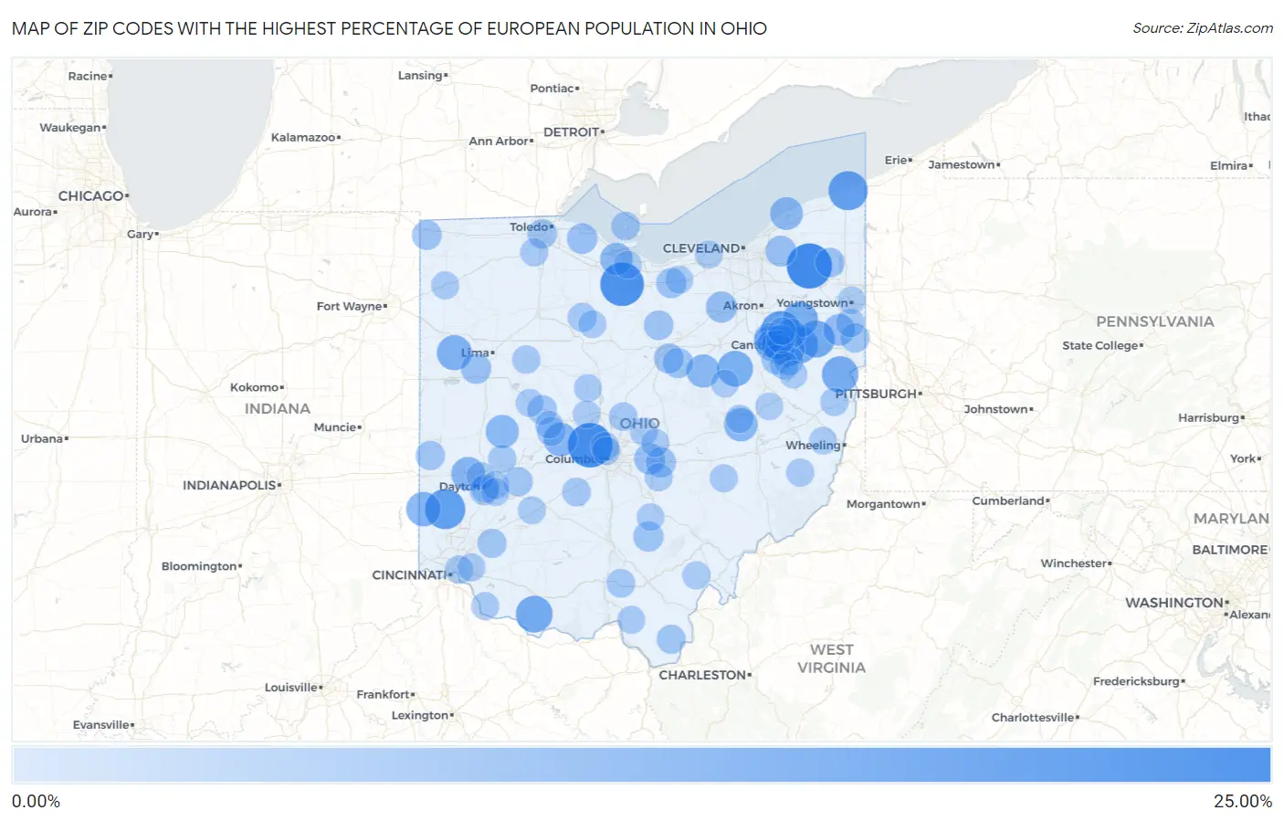Click the Cumberland city label
The height and width of the screenshot is (821, 1284).
1008,500
